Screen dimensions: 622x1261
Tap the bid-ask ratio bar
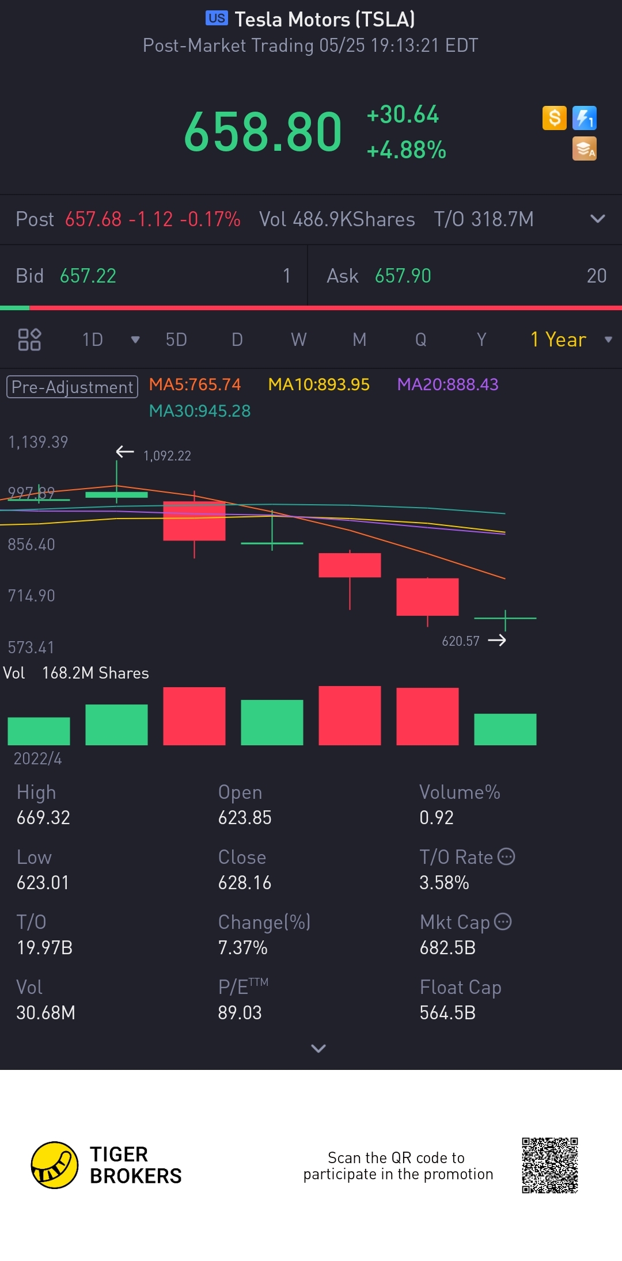311,308
